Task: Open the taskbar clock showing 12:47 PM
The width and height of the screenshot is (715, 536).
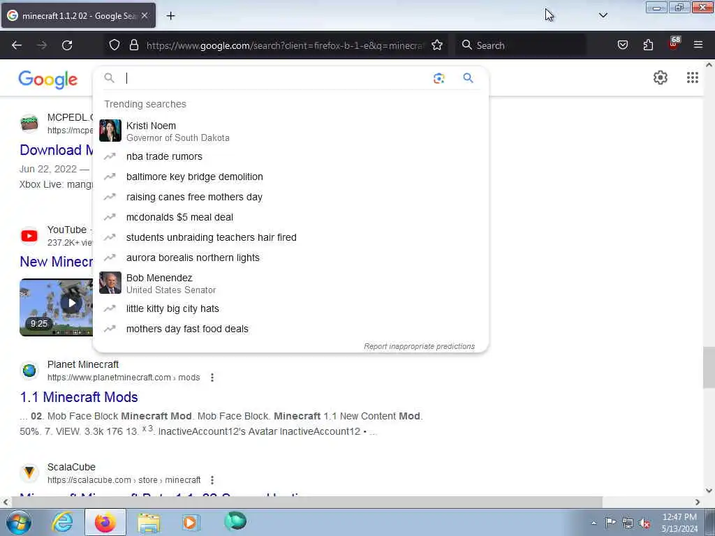Action: (x=679, y=523)
